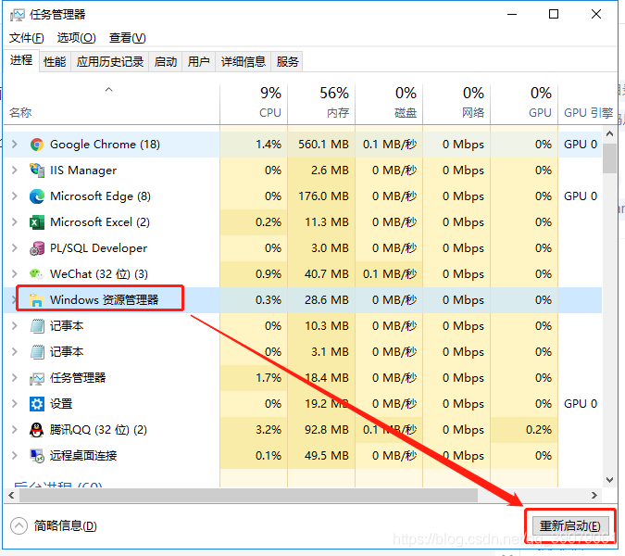
Task: Sort by the CPU column header
Action: pyautogui.click(x=254, y=103)
